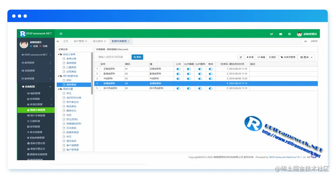This screenshot has height=178, width=335.
Task: Open the envelope messages icon
Action: tap(281, 34)
